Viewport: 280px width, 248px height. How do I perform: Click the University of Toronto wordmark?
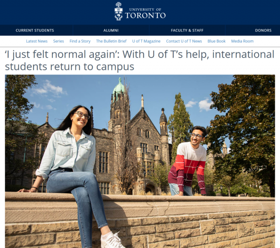145,13
